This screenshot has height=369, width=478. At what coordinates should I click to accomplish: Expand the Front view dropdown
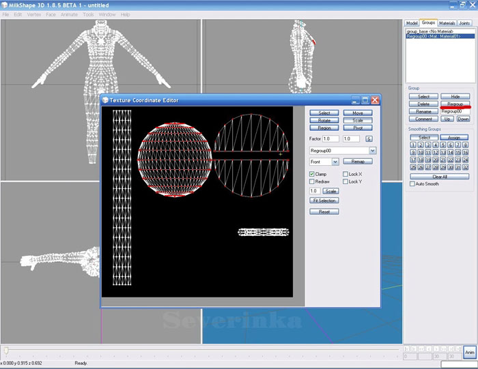pyautogui.click(x=335, y=162)
